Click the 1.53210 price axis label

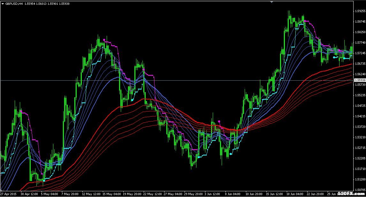point(360,137)
